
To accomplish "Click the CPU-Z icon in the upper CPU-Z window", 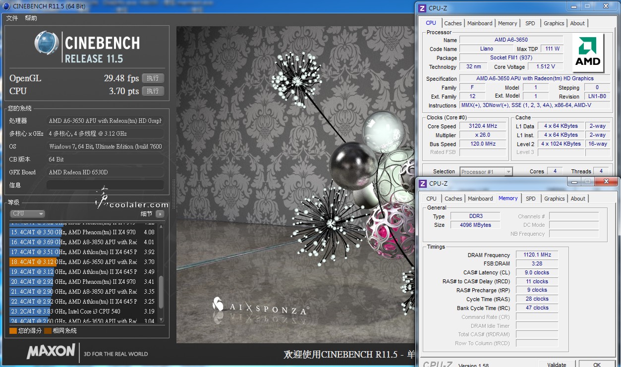I will [422, 8].
